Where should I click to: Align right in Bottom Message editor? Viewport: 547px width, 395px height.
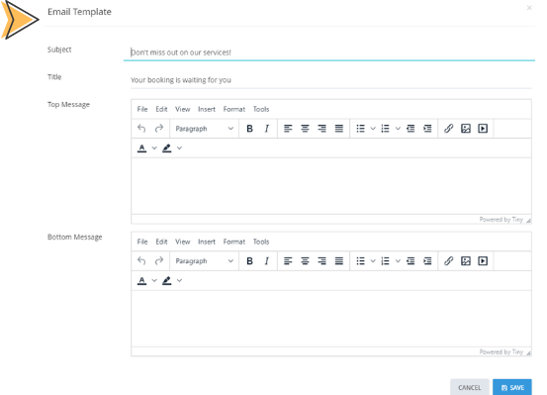322,261
